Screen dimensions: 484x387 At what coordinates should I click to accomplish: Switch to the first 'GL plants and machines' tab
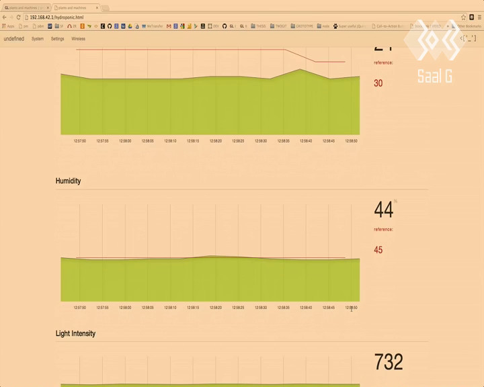(26, 7)
